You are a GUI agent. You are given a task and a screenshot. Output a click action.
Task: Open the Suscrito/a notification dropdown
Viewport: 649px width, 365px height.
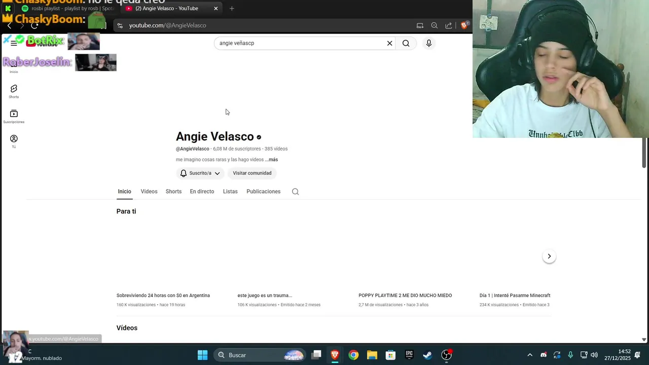point(200,173)
